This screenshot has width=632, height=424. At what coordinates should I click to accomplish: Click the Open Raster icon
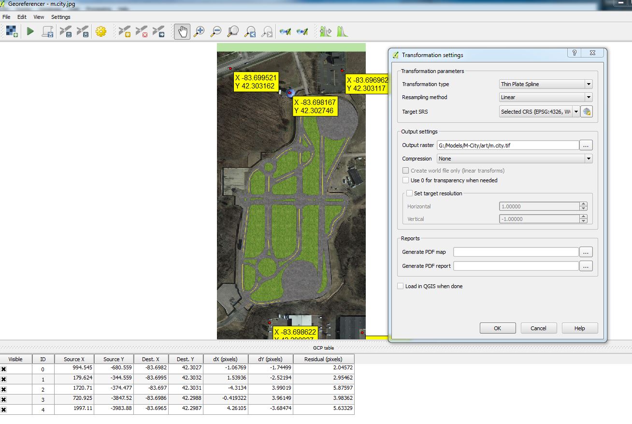coord(12,32)
